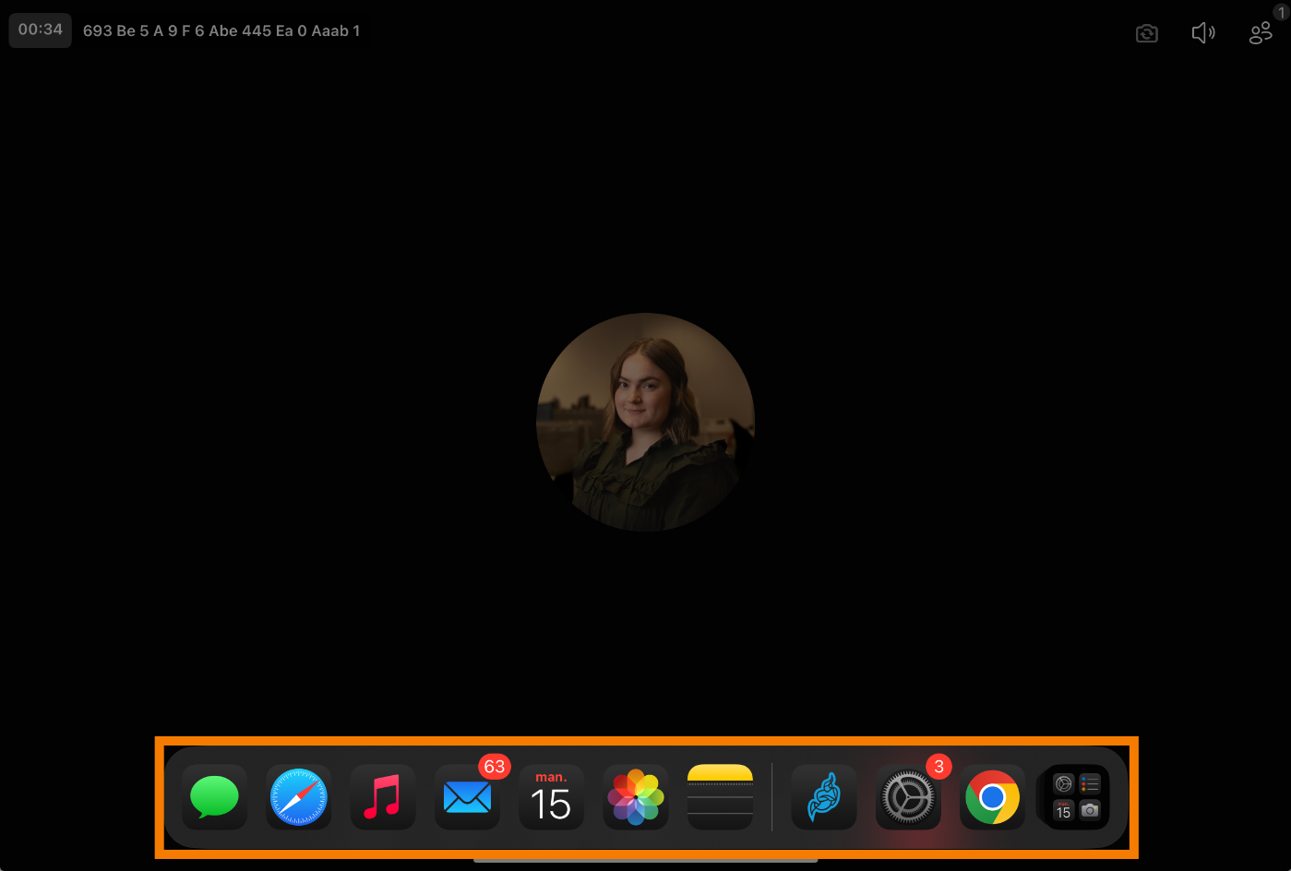Click the red 3 badge on Settings
The width and height of the screenshot is (1291, 871).
click(x=938, y=767)
